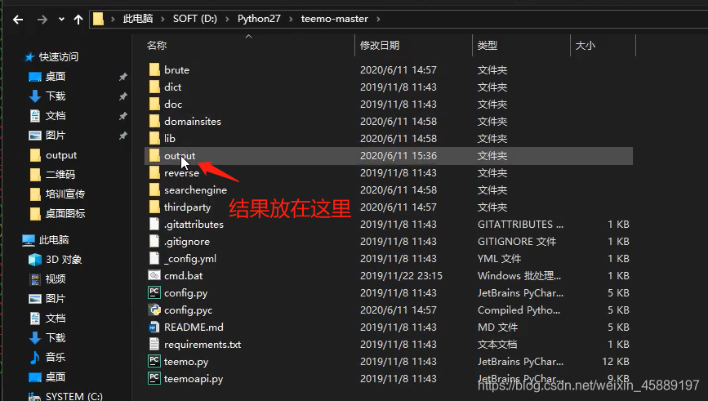Viewport: 708px width, 401px height.
Task: Select the dict folder icon
Action: coord(154,87)
